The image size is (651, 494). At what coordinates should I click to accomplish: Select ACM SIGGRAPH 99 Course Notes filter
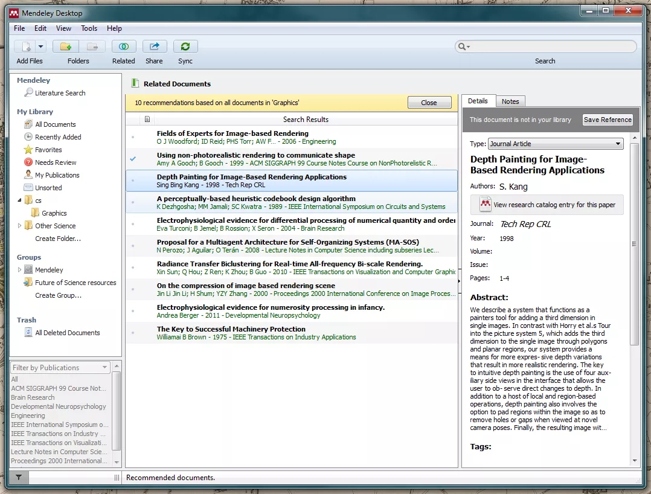[59, 388]
